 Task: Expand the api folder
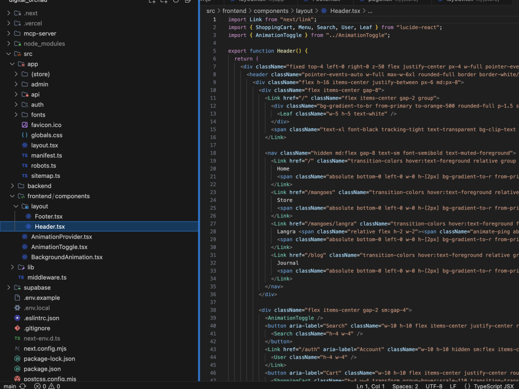click(x=16, y=94)
